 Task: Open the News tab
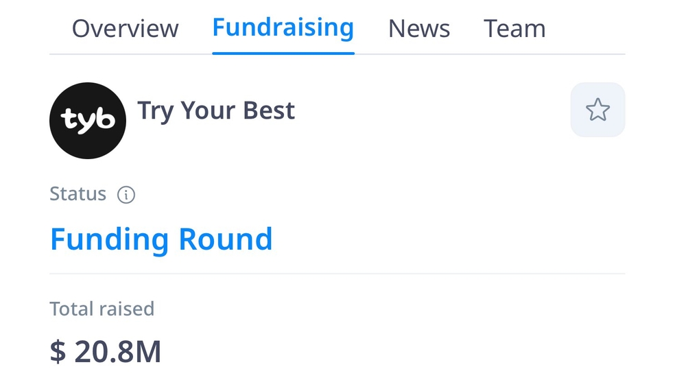[419, 28]
